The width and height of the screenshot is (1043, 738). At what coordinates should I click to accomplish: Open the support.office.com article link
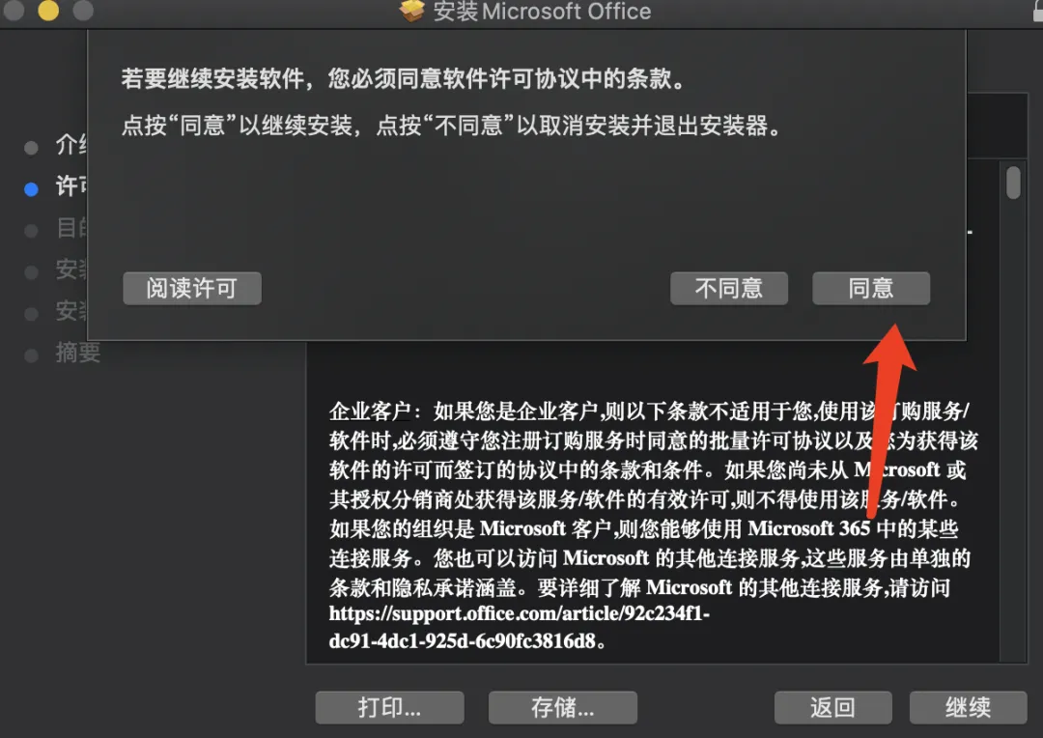tap(519, 627)
